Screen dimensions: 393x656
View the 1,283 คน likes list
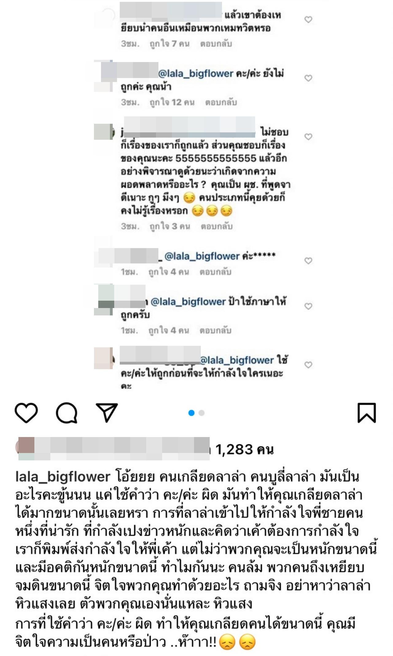click(x=244, y=450)
